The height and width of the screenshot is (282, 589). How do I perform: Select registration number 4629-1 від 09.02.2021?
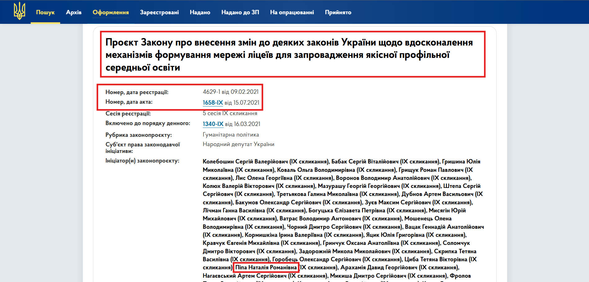[231, 92]
